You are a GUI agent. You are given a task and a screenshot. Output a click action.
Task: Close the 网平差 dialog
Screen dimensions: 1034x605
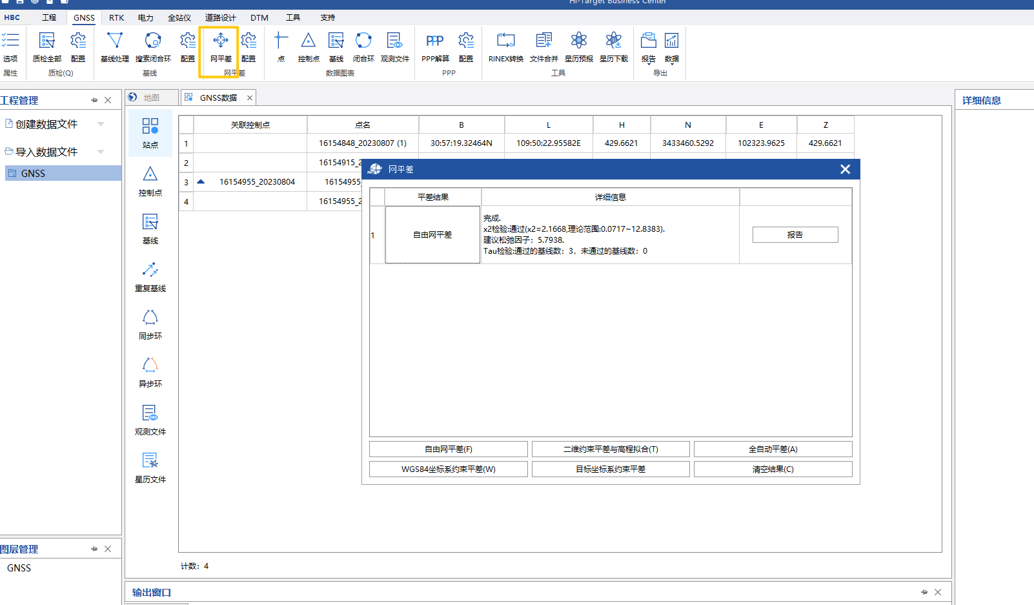tap(845, 169)
